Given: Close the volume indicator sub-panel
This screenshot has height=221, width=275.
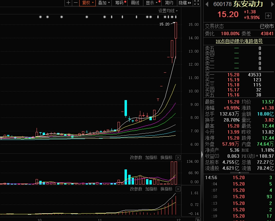Looking at the screenshot, I should click(x=178, y=157).
